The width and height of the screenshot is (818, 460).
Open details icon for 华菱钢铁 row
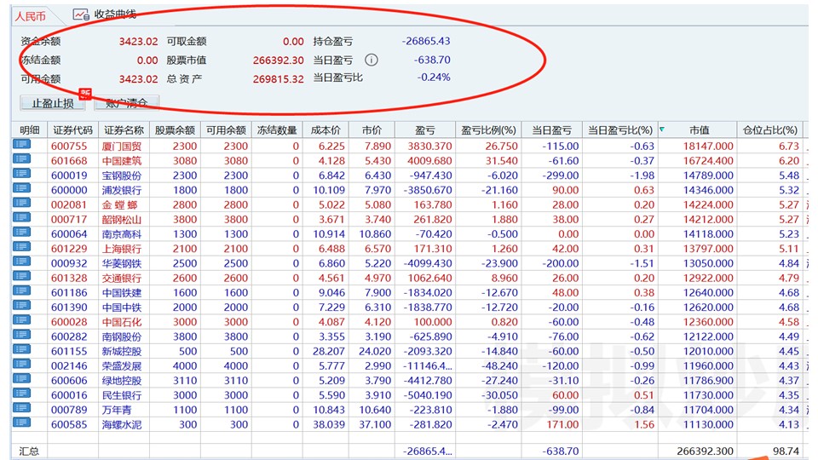[x=21, y=262]
